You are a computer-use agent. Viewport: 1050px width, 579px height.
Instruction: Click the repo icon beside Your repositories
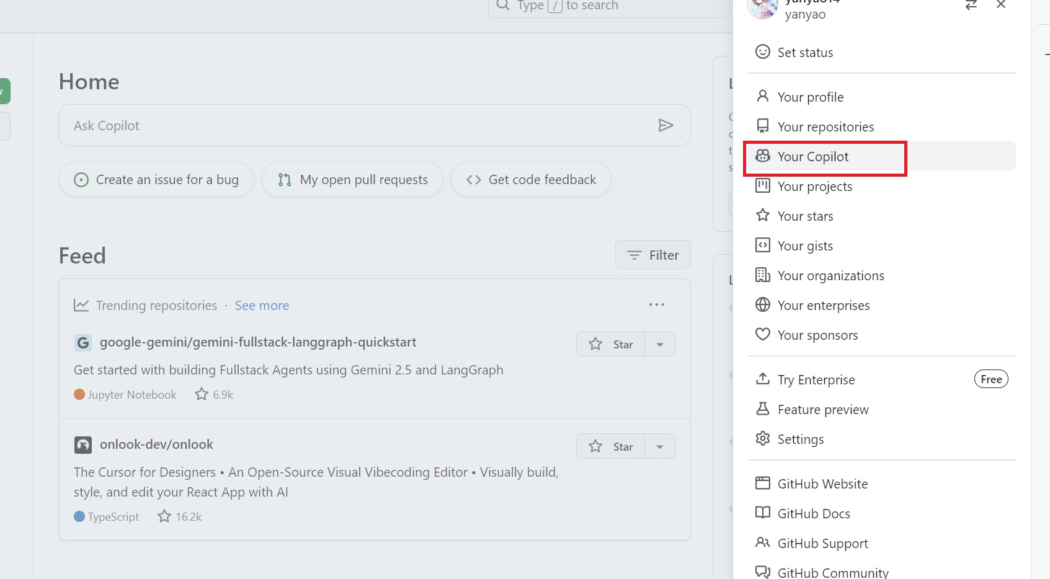tap(763, 126)
